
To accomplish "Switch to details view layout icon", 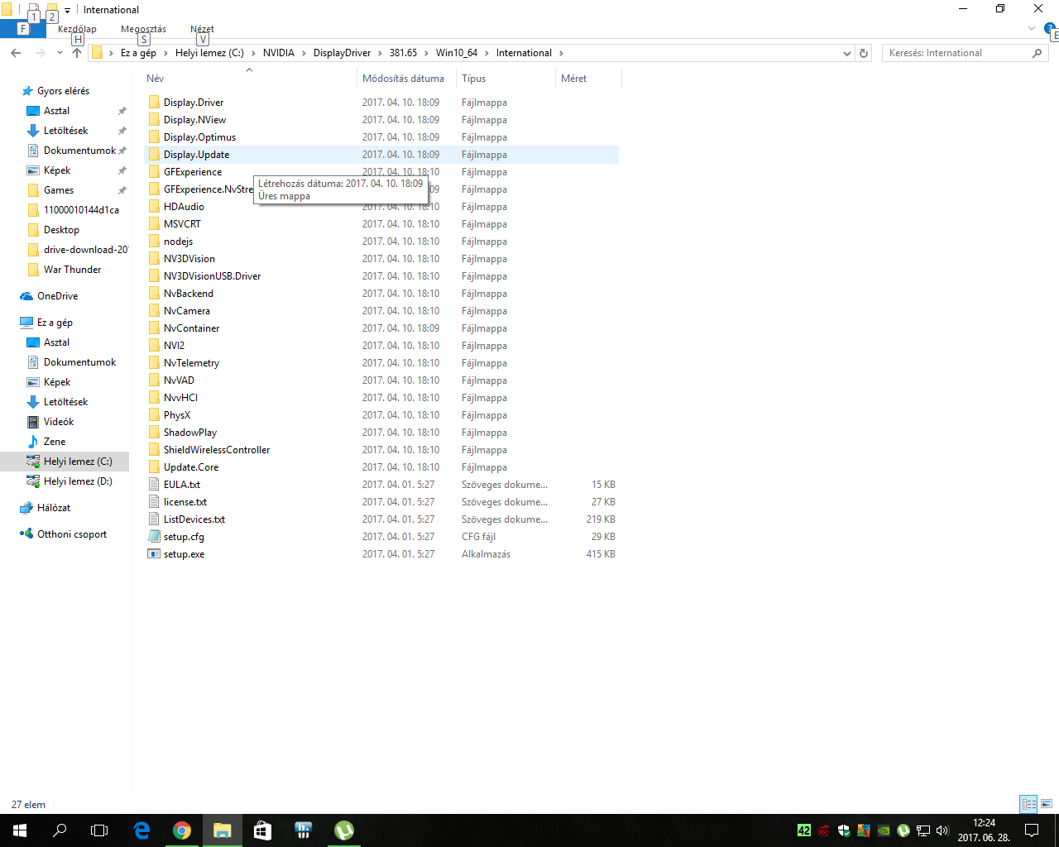I will 1028,804.
